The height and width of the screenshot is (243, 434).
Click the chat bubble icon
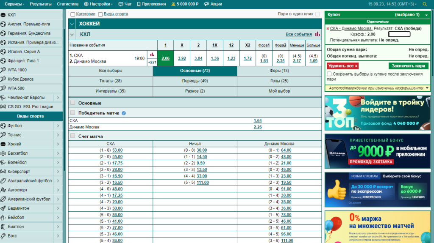(x=121, y=4)
